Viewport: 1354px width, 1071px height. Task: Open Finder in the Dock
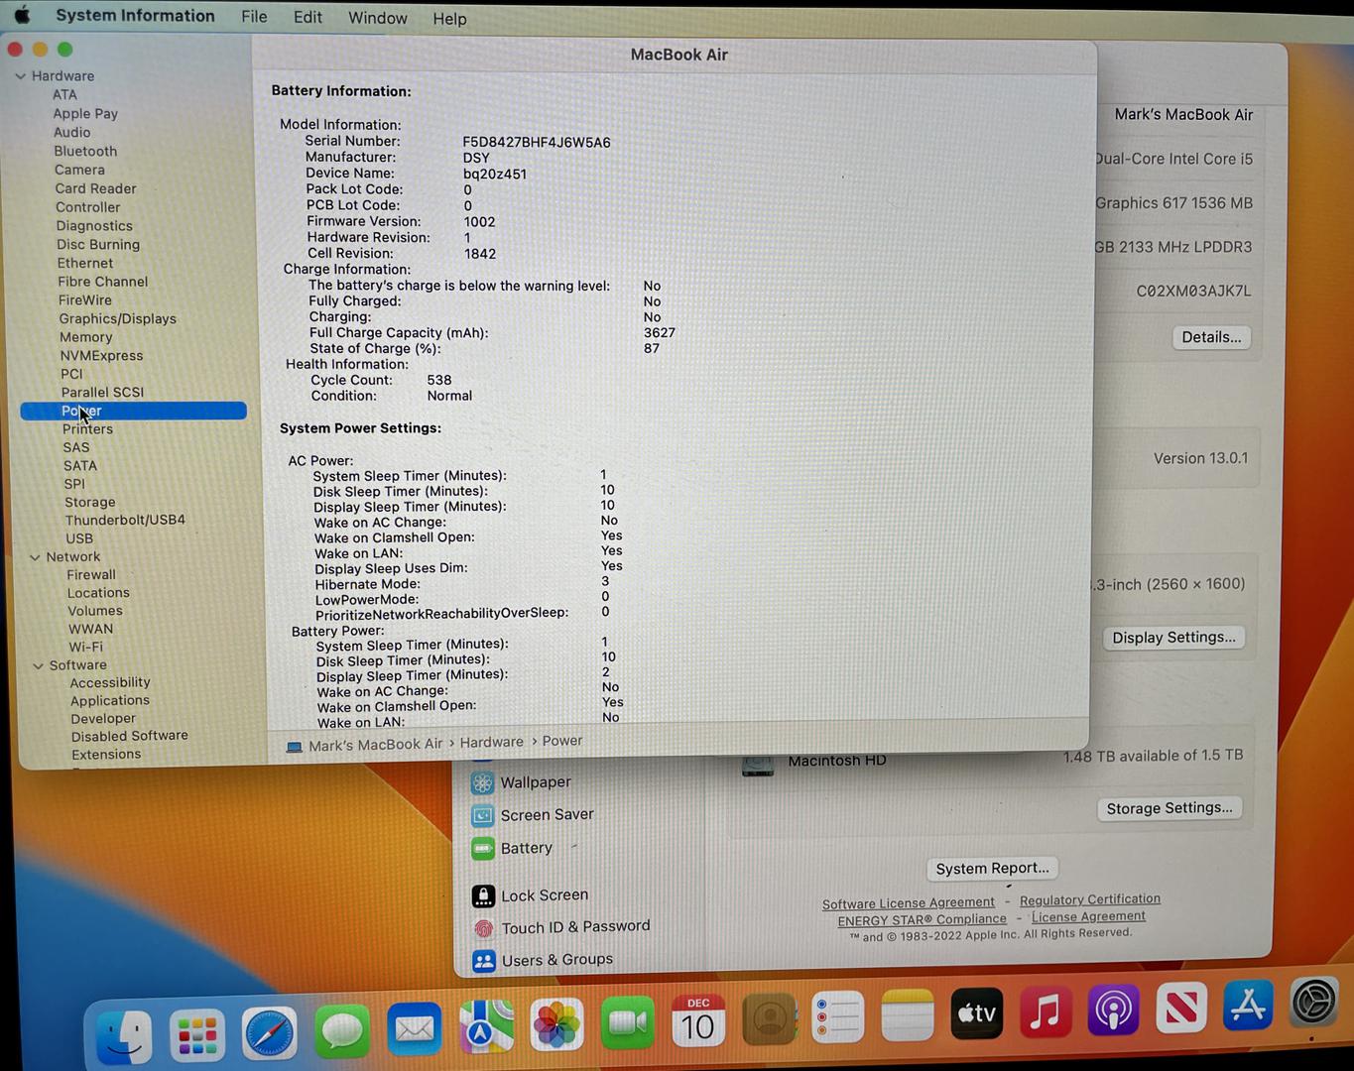[x=125, y=1036]
